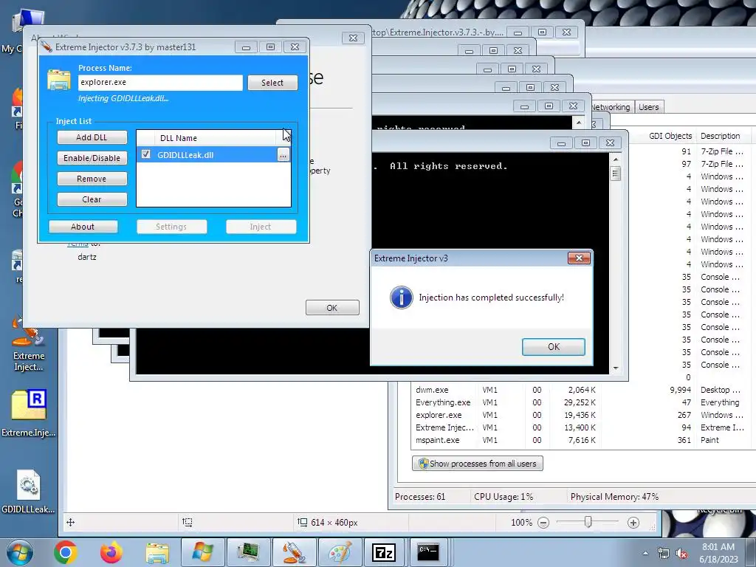Close the frontmost console window
The height and width of the screenshot is (567, 756).
610,142
